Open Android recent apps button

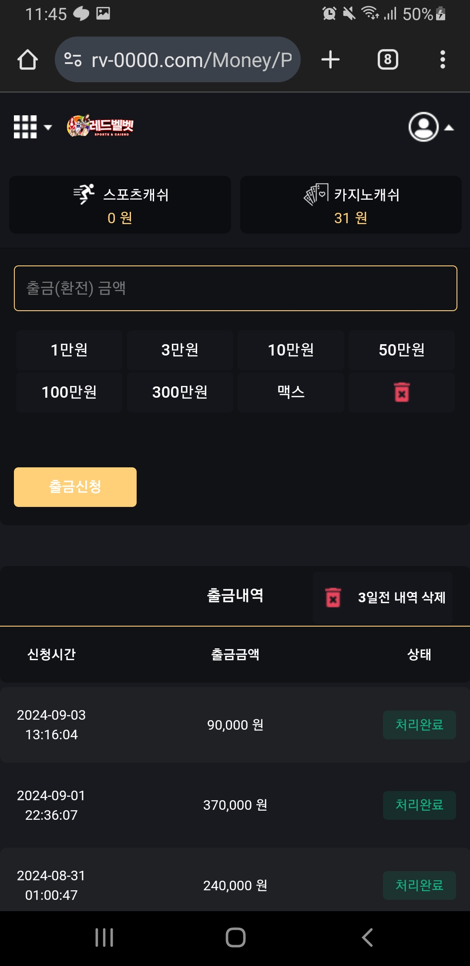tap(104, 937)
